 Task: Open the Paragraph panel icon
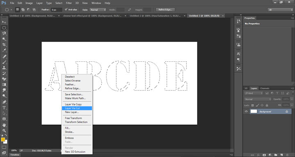[238, 60]
